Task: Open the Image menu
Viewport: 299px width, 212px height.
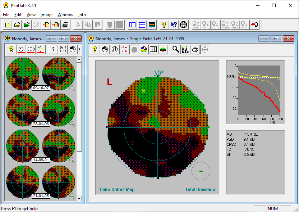Action: click(x=46, y=15)
